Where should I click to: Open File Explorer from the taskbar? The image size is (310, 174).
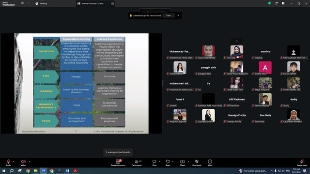(35, 171)
